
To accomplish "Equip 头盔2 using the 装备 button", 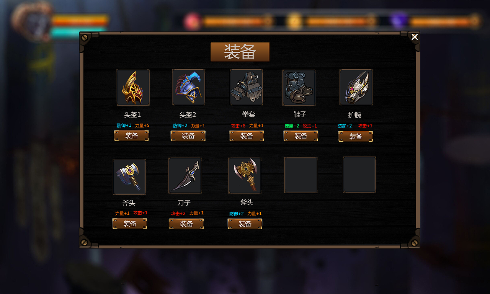I will point(188,136).
